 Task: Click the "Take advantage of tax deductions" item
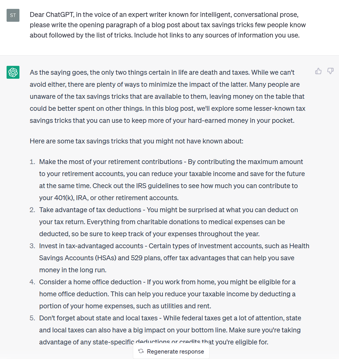pyautogui.click(x=169, y=222)
